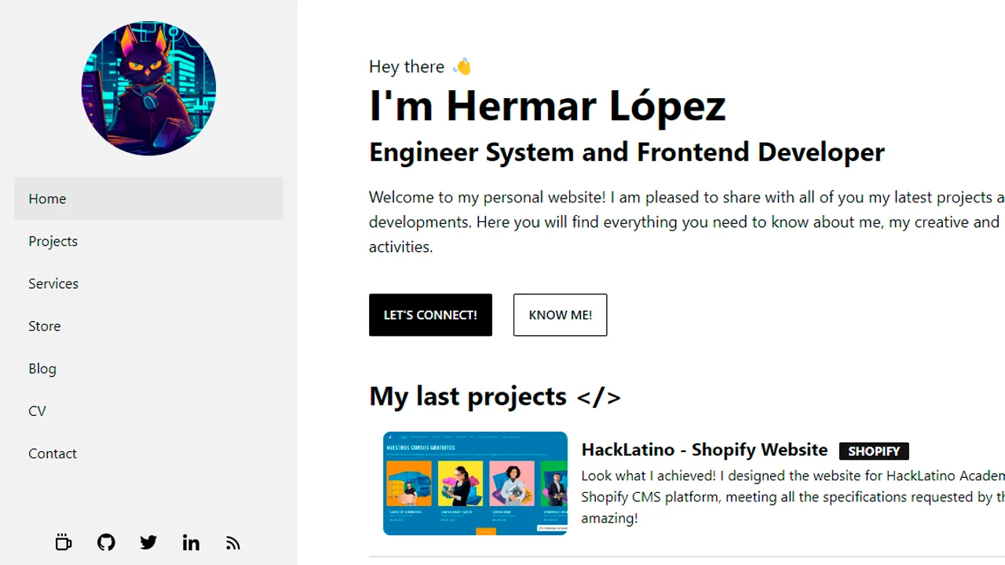The width and height of the screenshot is (1005, 565).
Task: View the CV page
Action: click(148, 410)
